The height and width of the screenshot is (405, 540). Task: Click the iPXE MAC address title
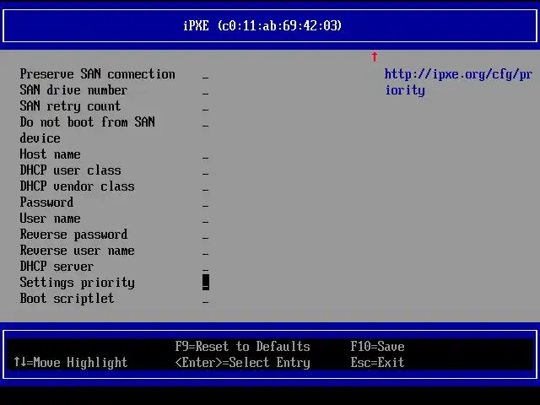[x=262, y=26]
